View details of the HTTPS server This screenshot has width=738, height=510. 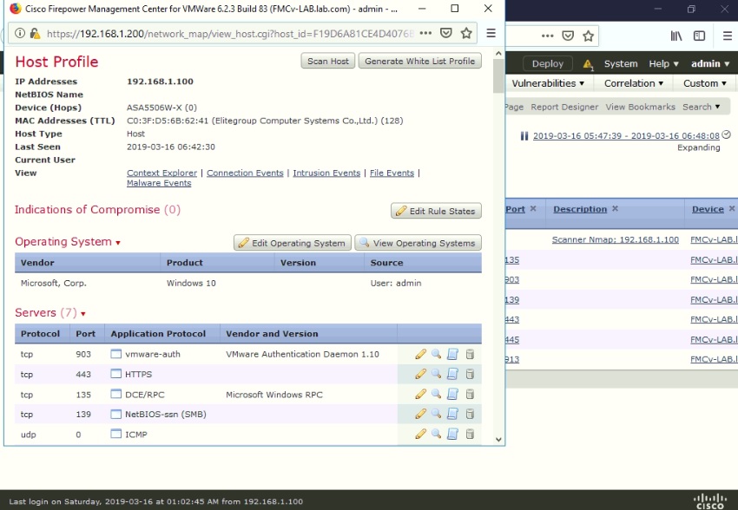(437, 374)
